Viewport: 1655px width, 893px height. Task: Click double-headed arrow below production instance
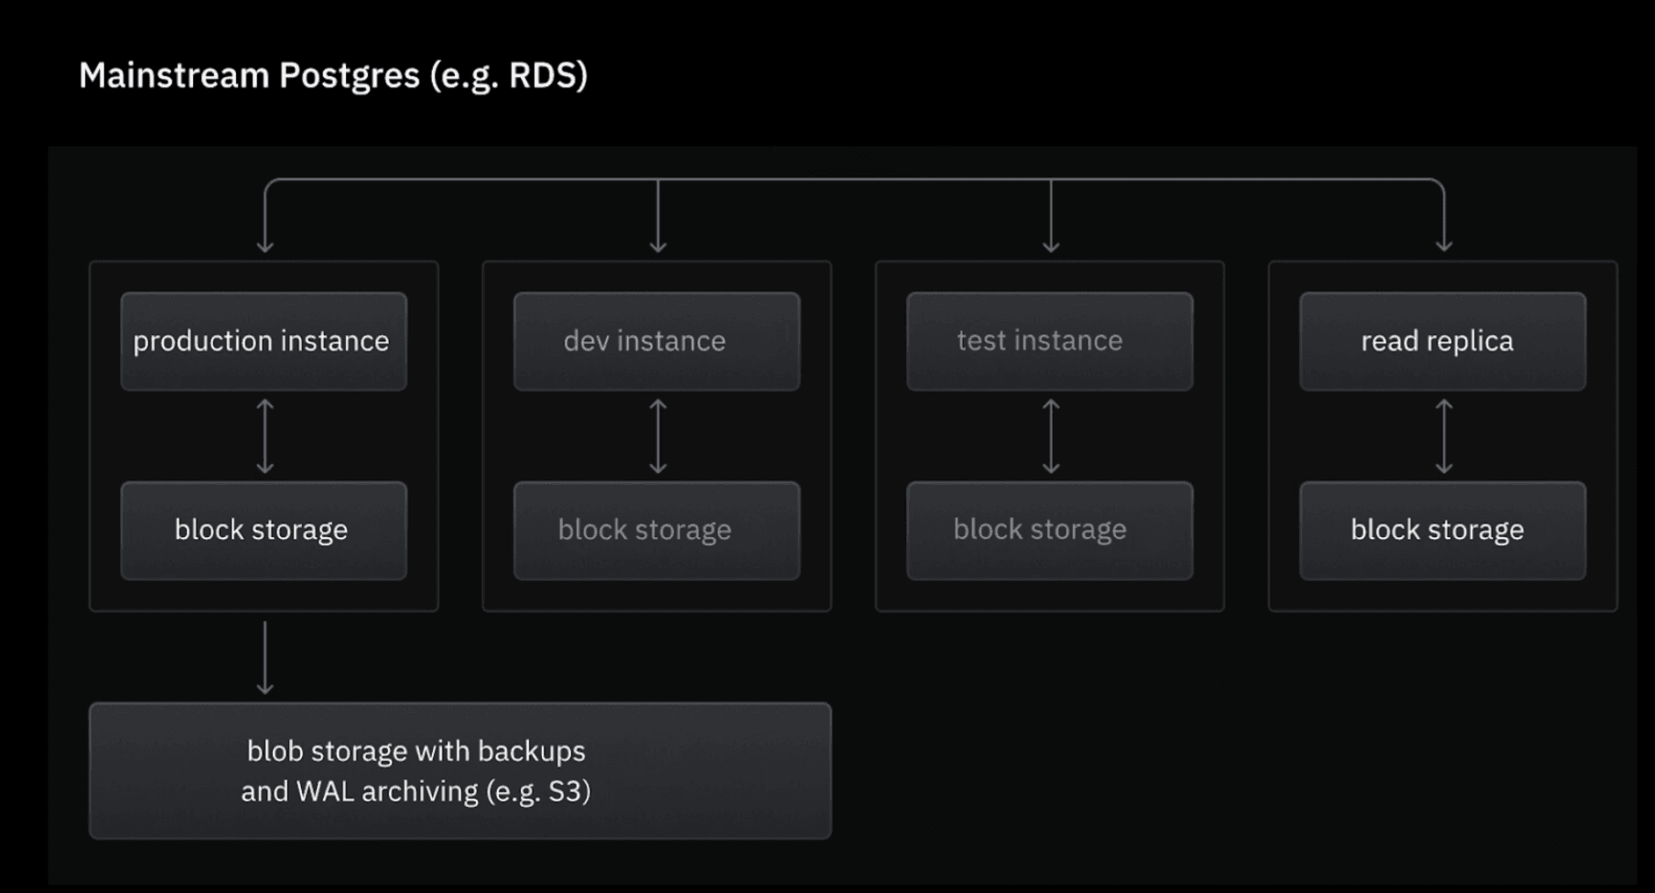click(x=265, y=436)
